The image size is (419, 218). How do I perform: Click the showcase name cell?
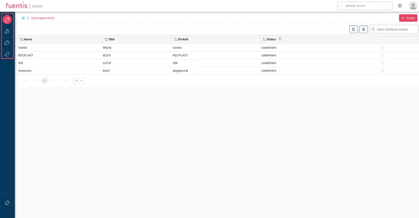25,71
